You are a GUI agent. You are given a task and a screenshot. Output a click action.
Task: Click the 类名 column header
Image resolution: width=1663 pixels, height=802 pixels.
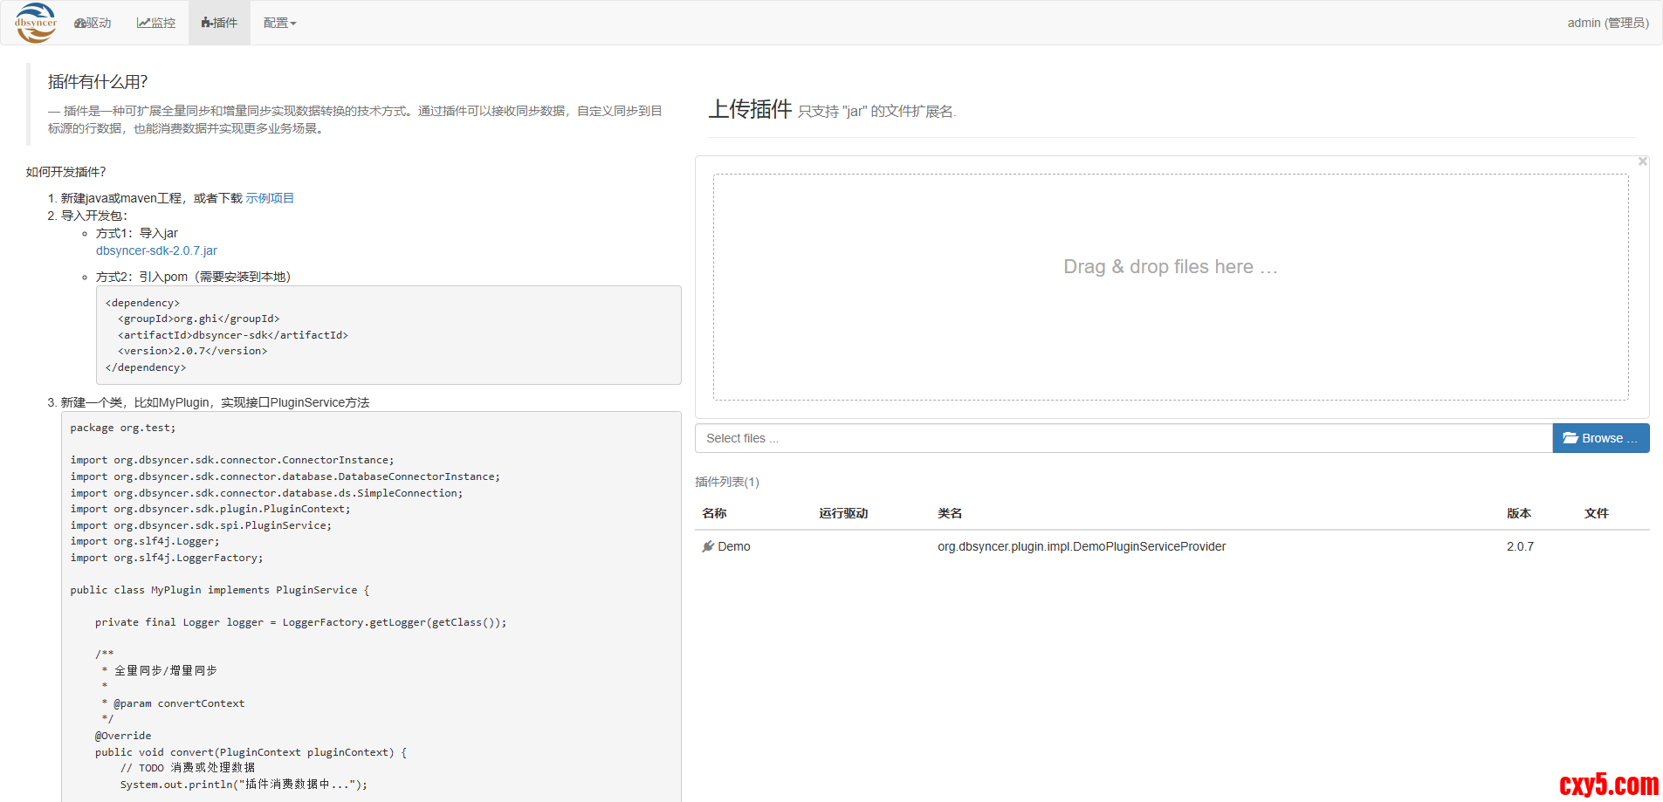(x=950, y=513)
